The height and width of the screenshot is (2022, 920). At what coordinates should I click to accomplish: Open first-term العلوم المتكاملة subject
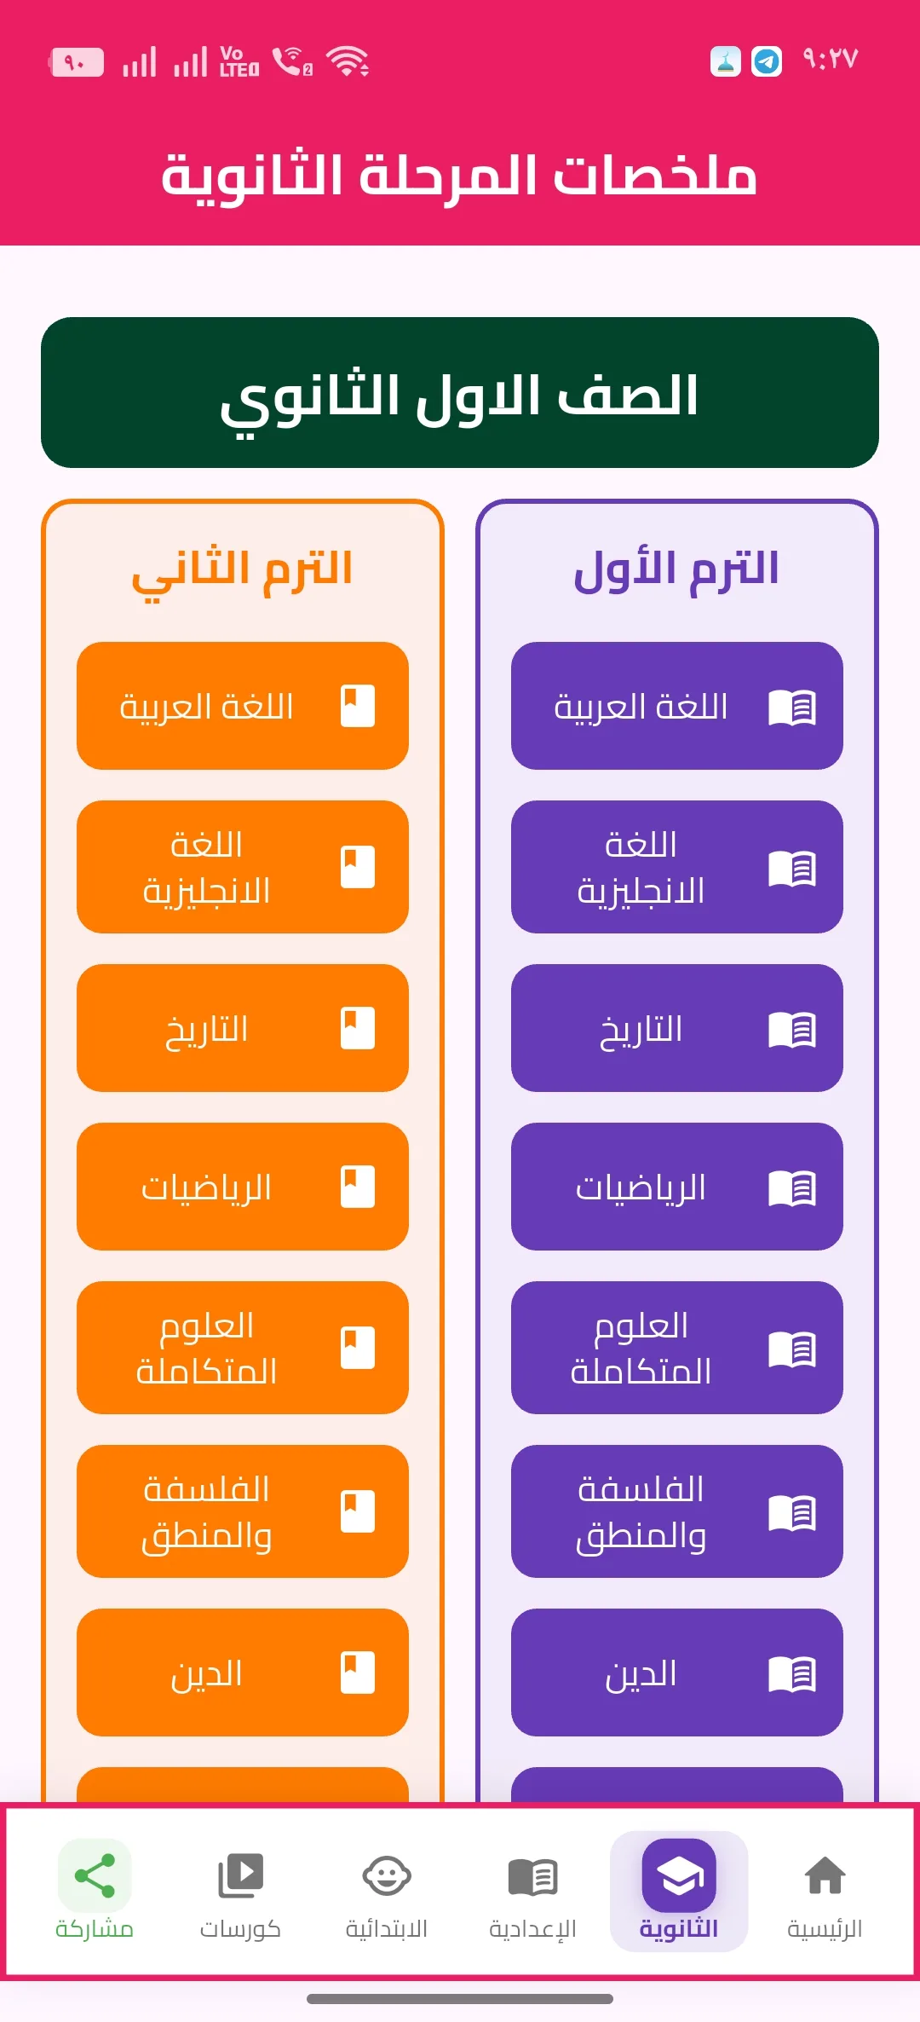(677, 1348)
